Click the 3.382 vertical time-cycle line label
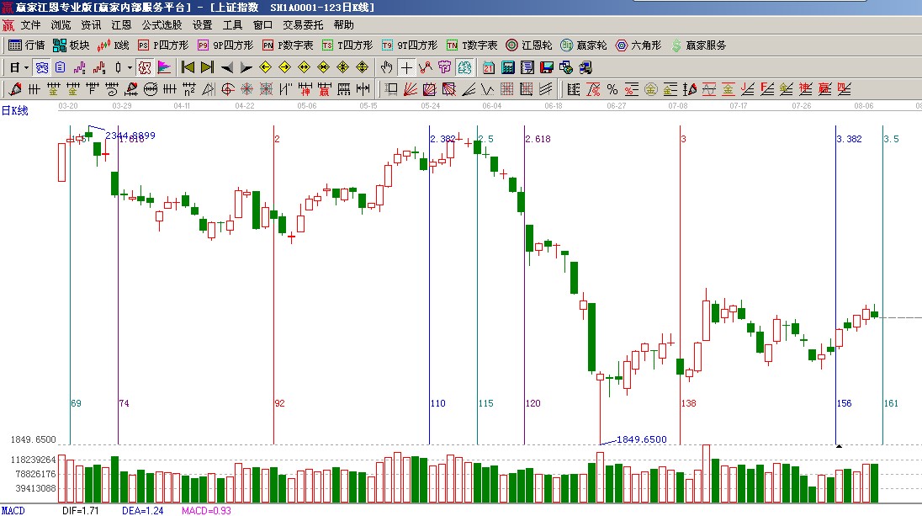Image resolution: width=922 pixels, height=516 pixels. tap(849, 139)
